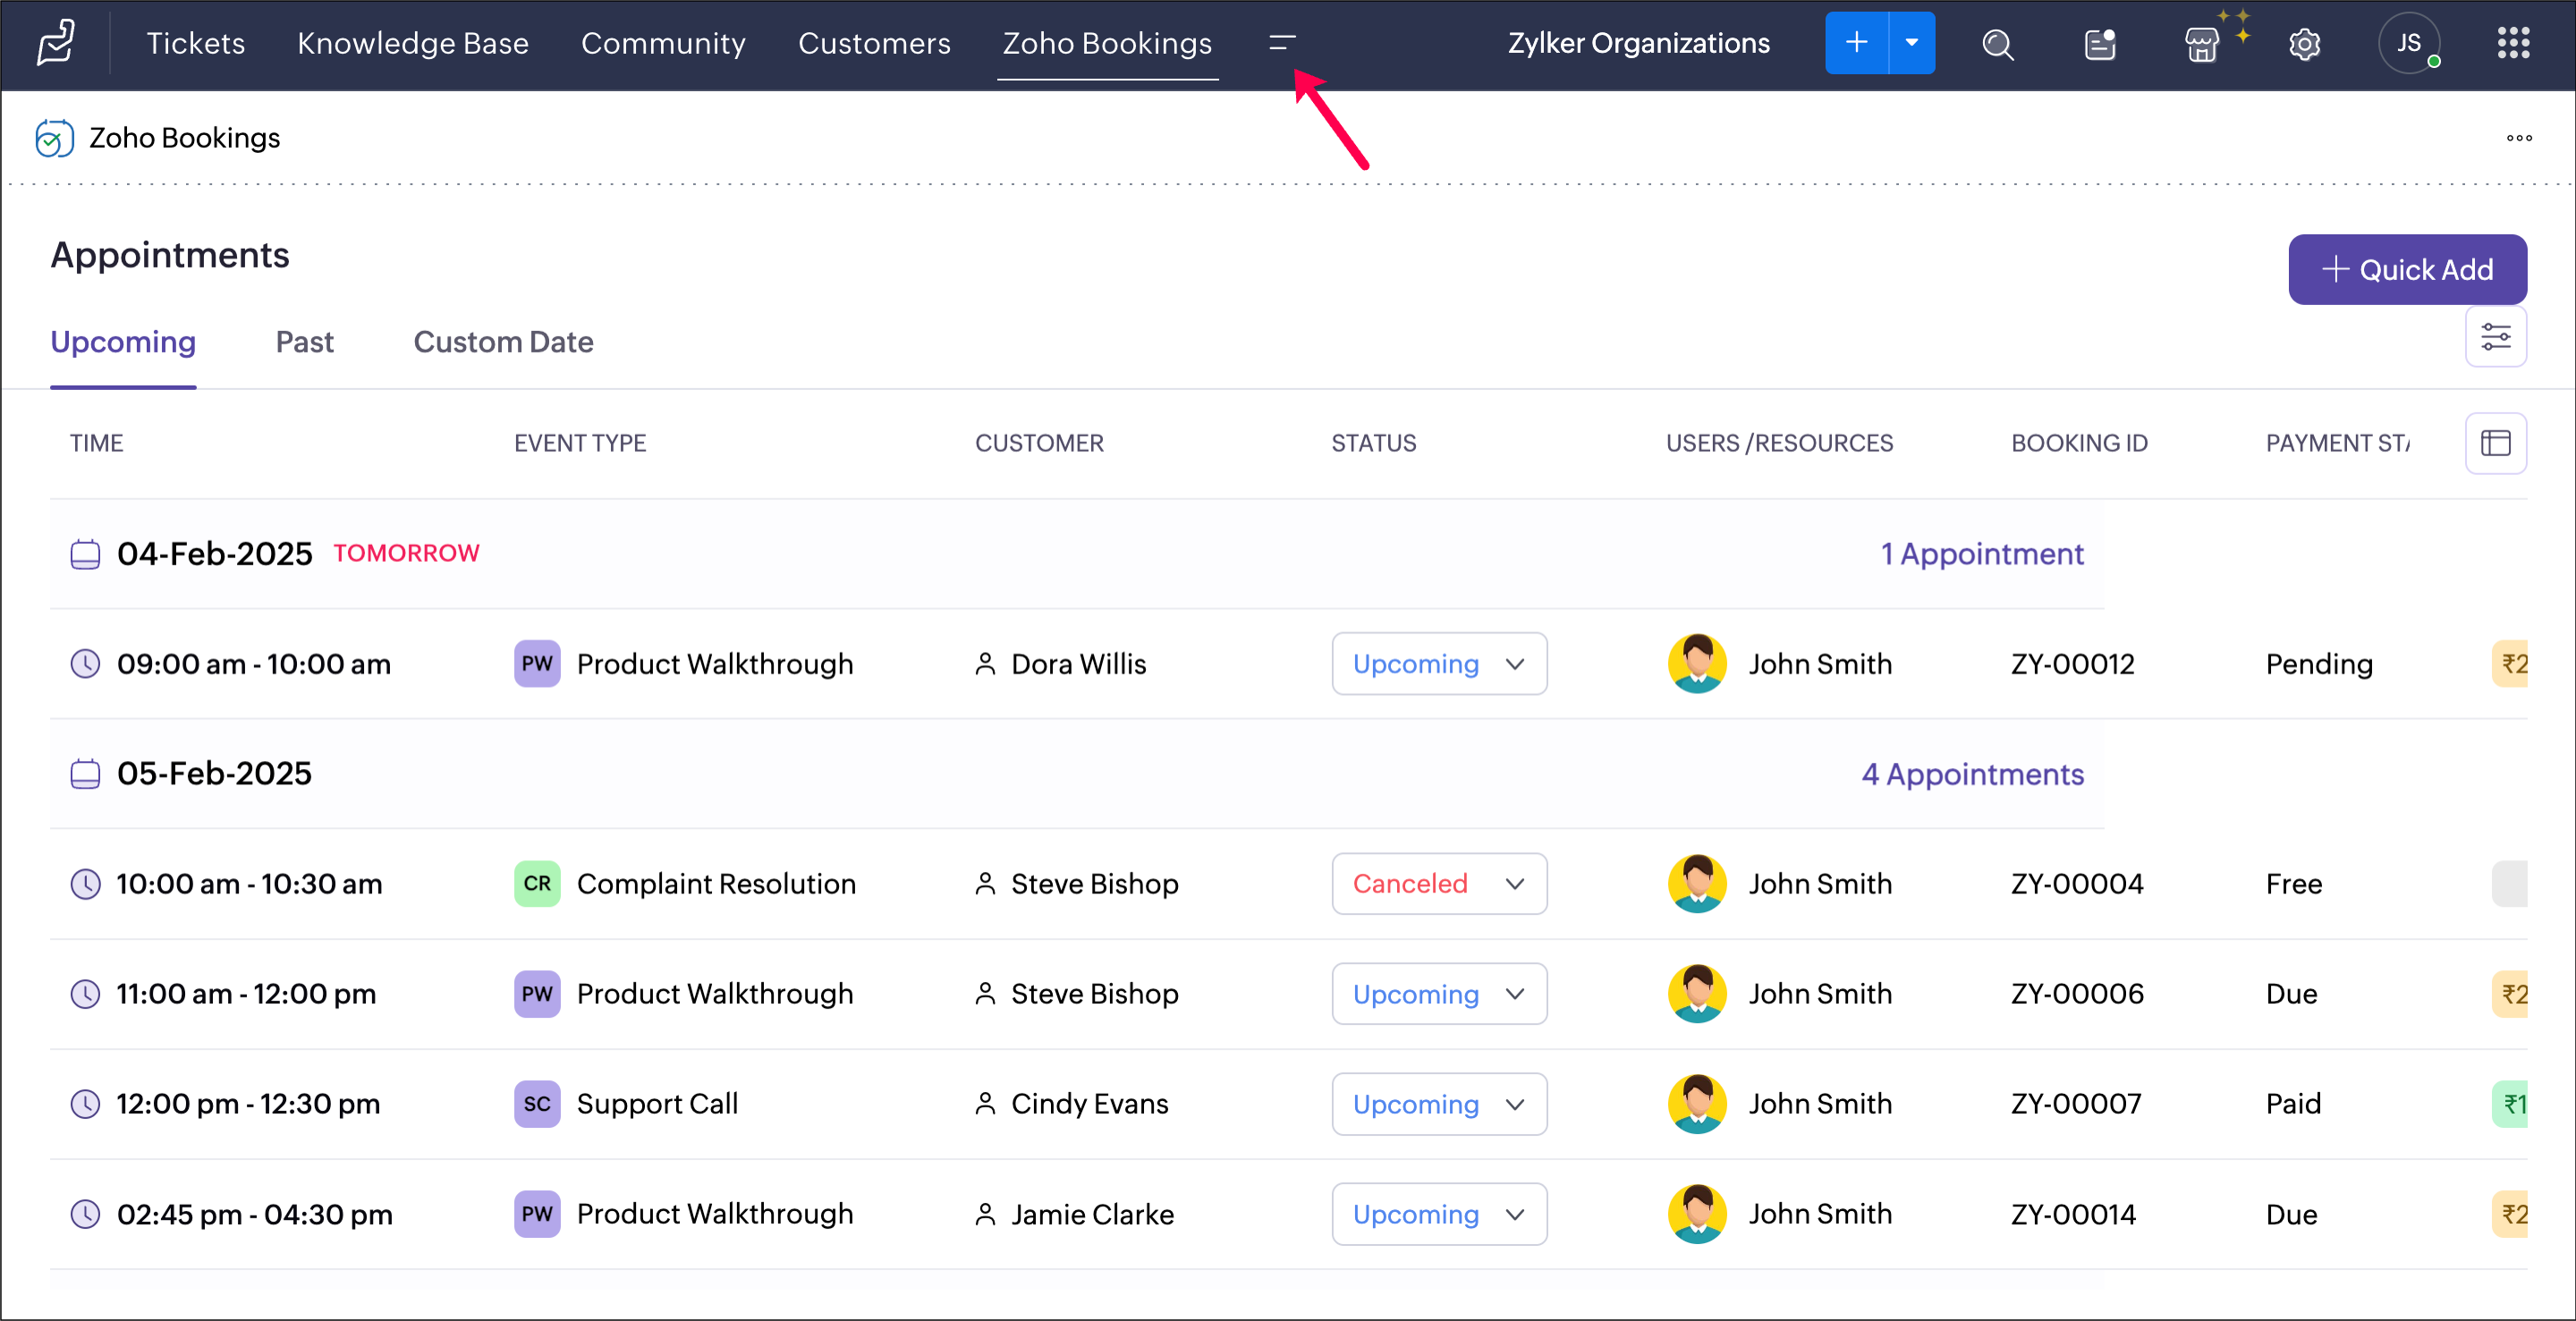Open the search magnifier icon

click(1997, 44)
